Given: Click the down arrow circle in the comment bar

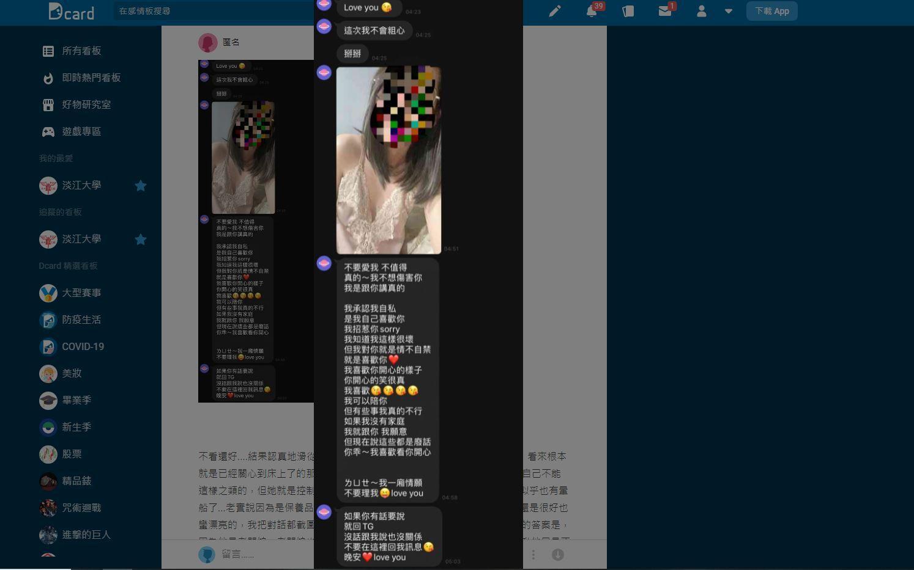Looking at the screenshot, I should point(558,554).
